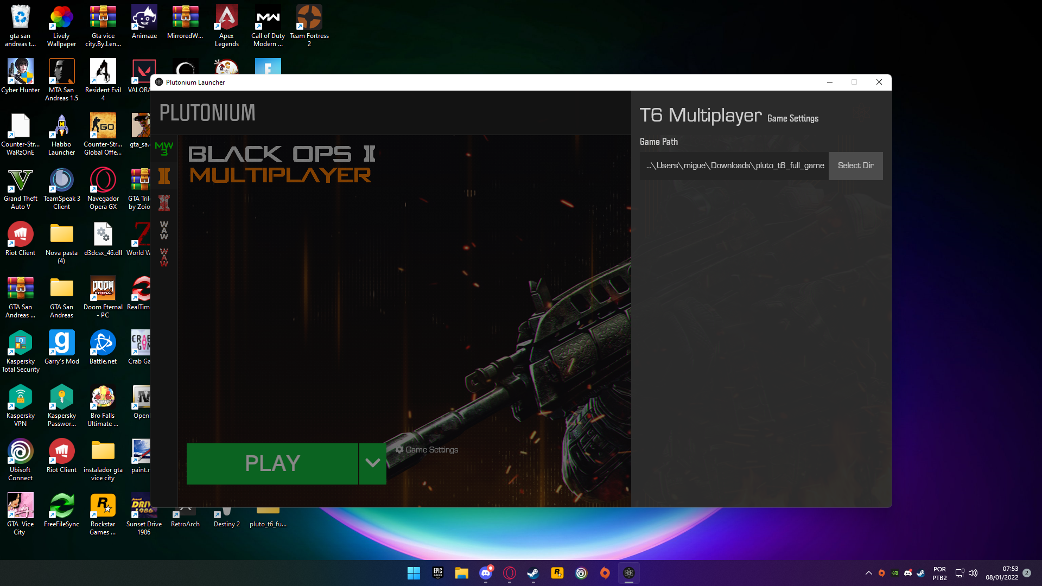1042x586 pixels.
Task: Minimize the Plutonium Launcher window
Action: (x=829, y=82)
